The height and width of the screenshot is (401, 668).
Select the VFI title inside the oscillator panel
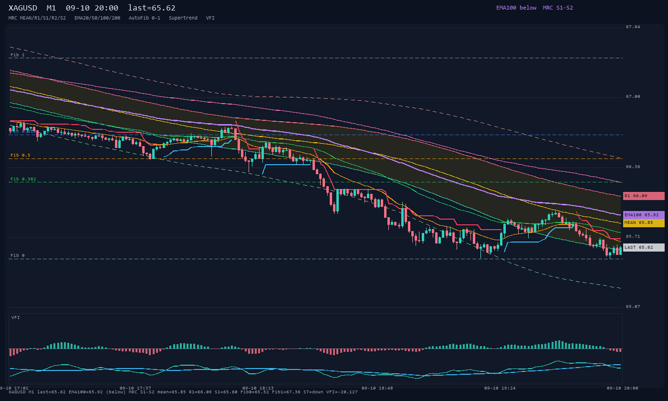tap(16, 317)
